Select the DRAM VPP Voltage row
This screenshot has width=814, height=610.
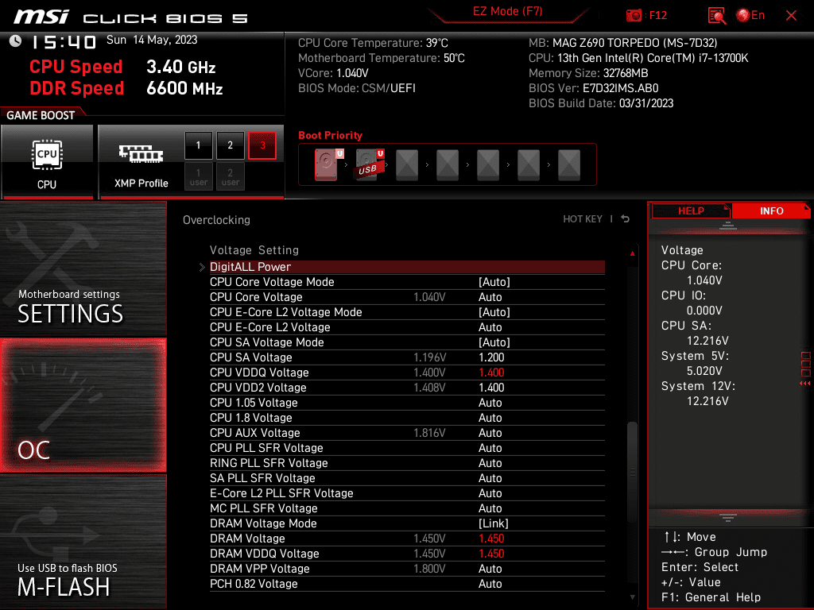click(x=406, y=569)
